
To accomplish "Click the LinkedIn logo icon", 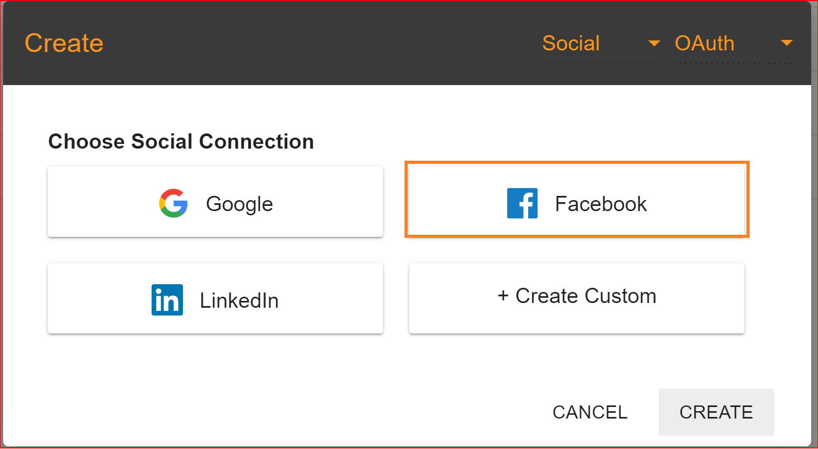I will coord(167,300).
